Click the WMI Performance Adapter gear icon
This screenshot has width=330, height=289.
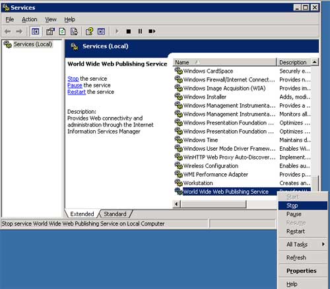179,174
